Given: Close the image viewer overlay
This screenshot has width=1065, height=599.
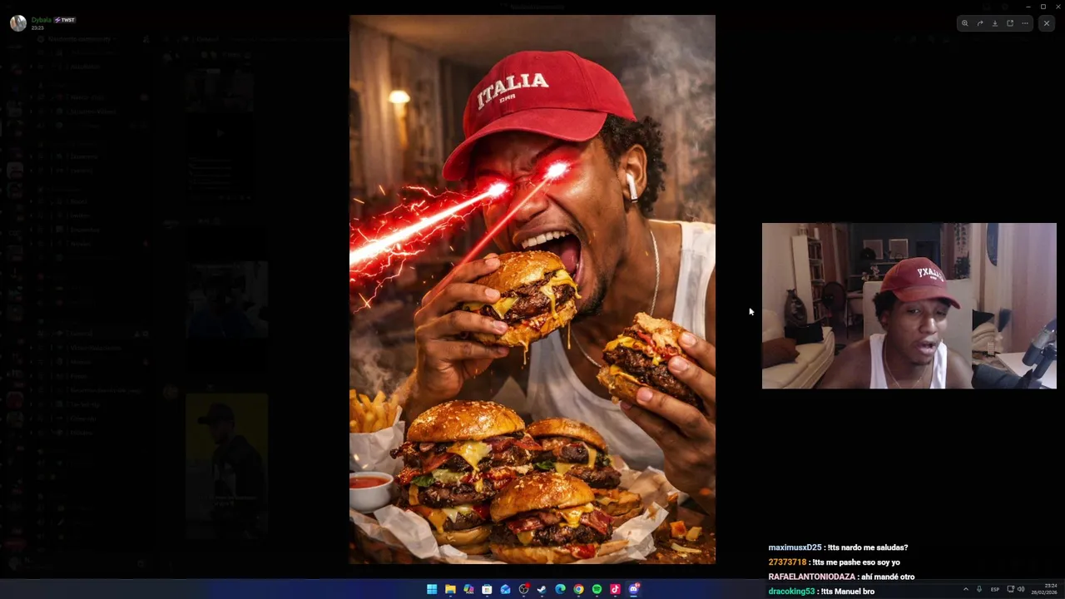Looking at the screenshot, I should [x=1047, y=23].
